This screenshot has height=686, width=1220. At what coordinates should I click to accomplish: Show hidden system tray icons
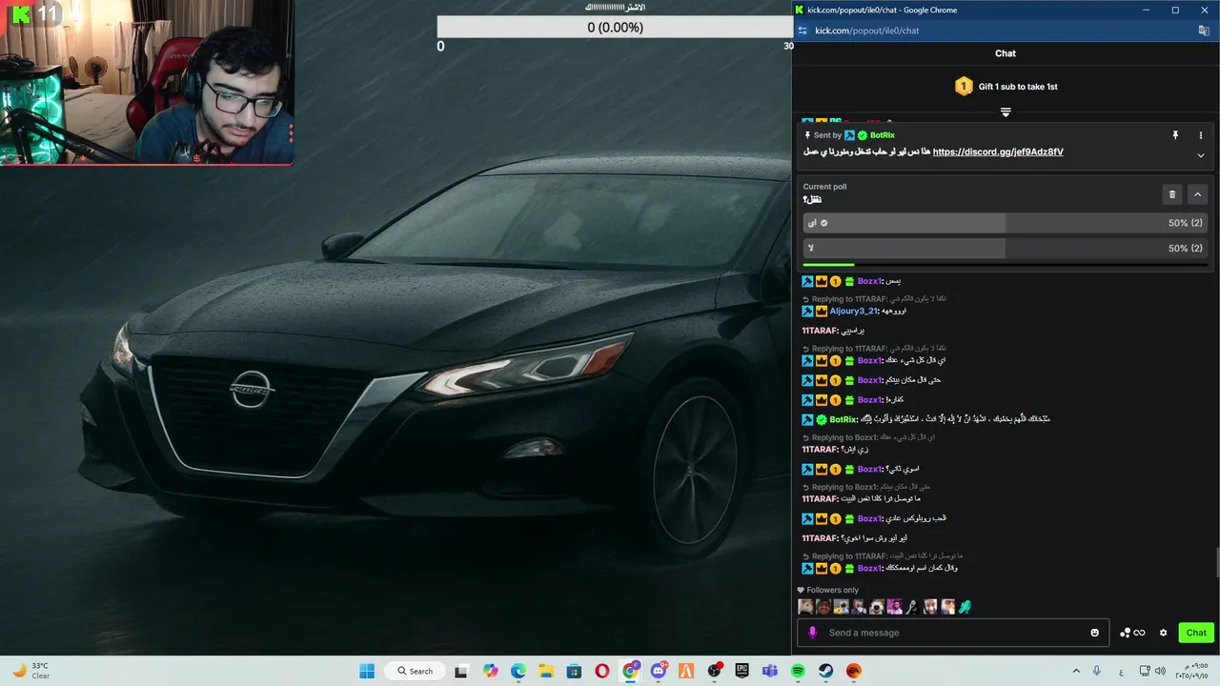pyautogui.click(x=1076, y=671)
